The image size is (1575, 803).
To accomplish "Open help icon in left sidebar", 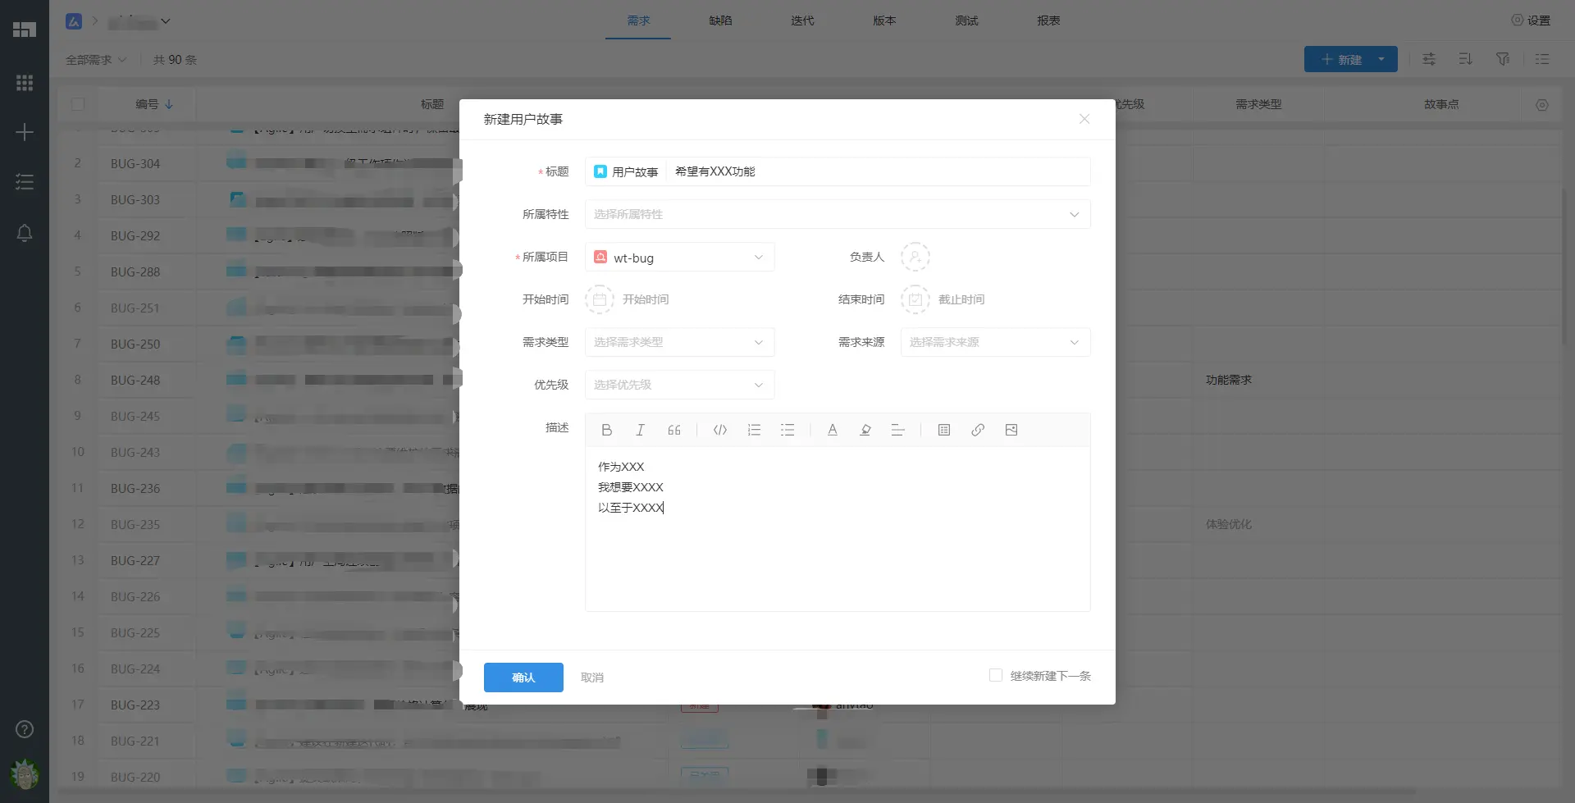I will click(25, 729).
